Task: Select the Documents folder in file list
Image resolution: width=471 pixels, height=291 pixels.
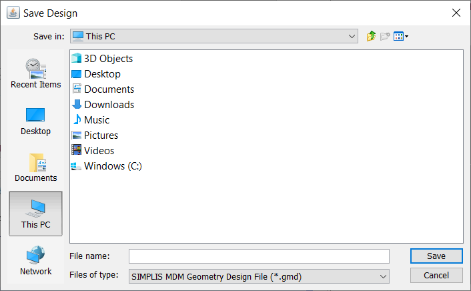Action: (108, 89)
